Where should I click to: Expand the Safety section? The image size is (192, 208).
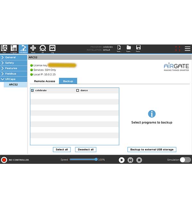click(13, 63)
